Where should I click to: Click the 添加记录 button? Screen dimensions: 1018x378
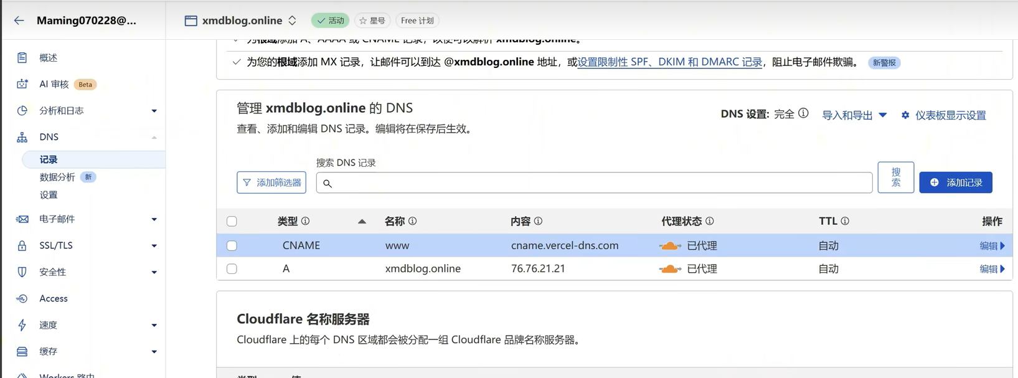tap(956, 182)
